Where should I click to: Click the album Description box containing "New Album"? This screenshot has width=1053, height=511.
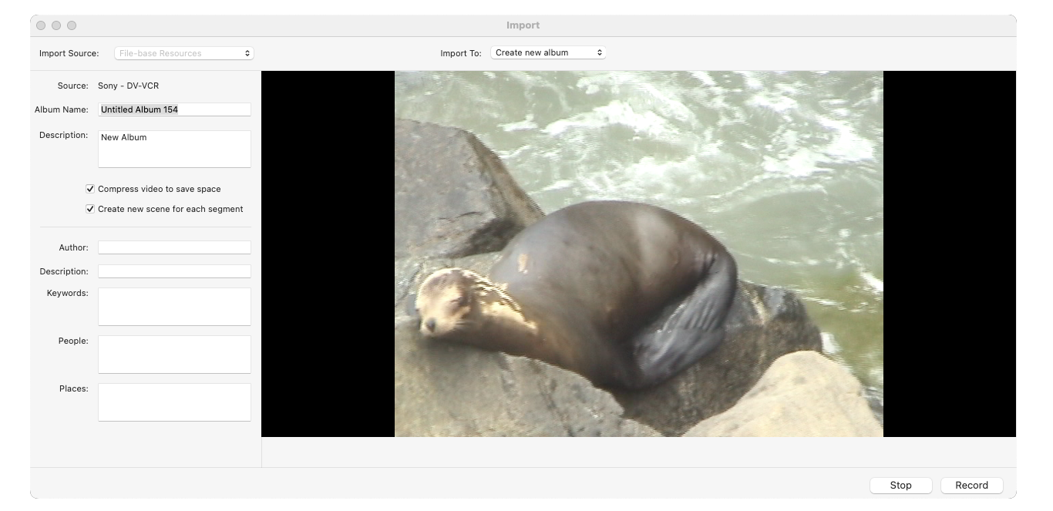click(173, 148)
